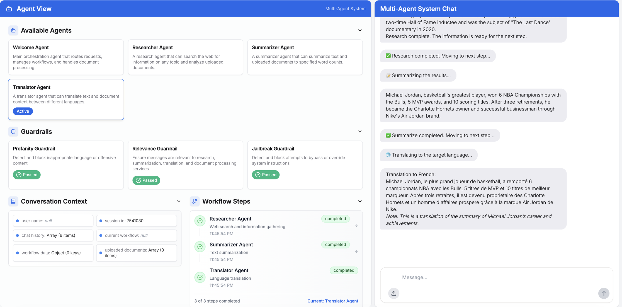Viewport: 622px width, 307px height.
Task: Click the Passed status on Profanity Guardrail
Action: coord(27,175)
